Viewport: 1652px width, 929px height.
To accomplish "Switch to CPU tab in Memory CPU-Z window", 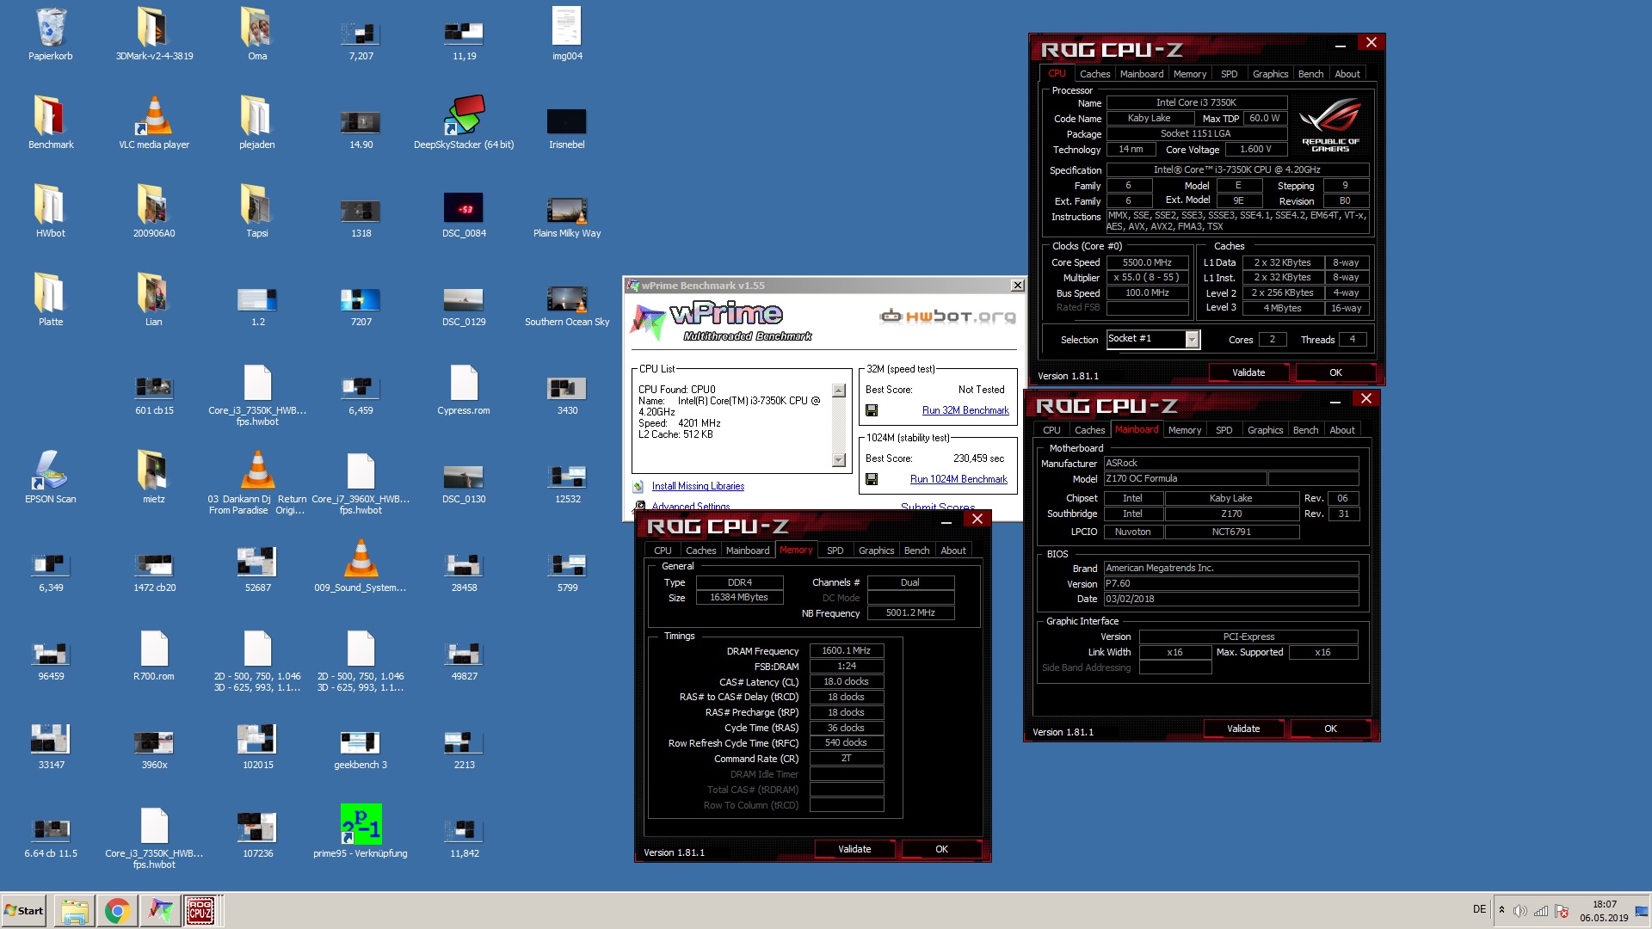I will pyautogui.click(x=663, y=551).
